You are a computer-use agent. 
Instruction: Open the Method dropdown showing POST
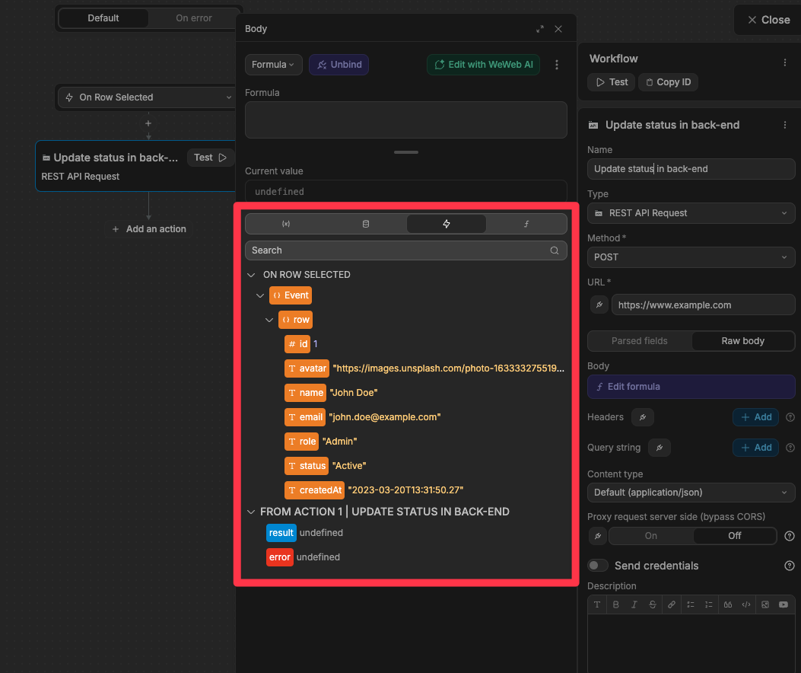click(691, 257)
